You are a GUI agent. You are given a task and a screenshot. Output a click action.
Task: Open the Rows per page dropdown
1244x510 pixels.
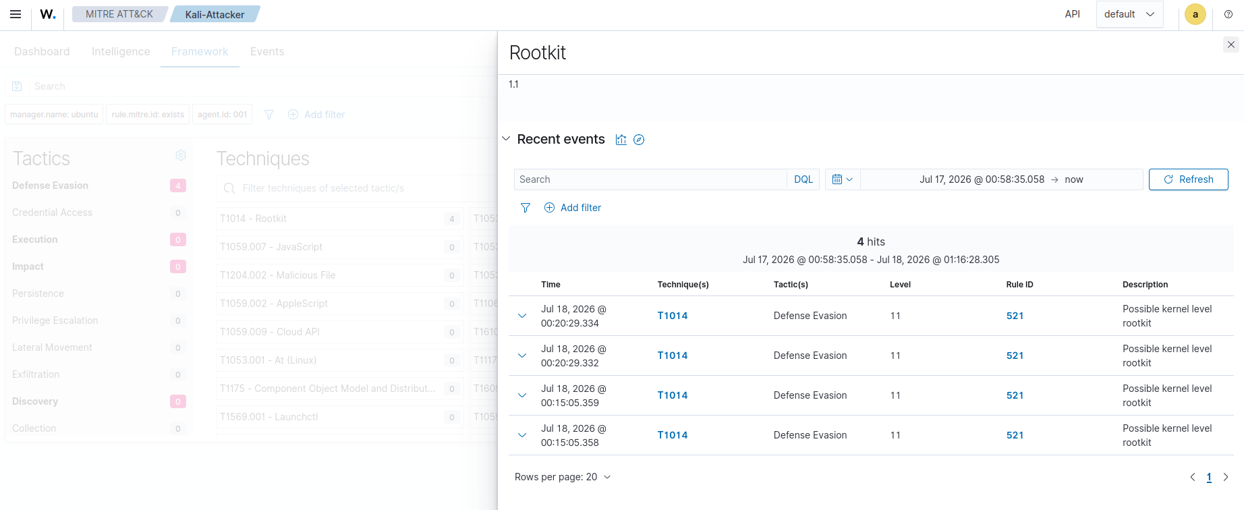pos(563,477)
